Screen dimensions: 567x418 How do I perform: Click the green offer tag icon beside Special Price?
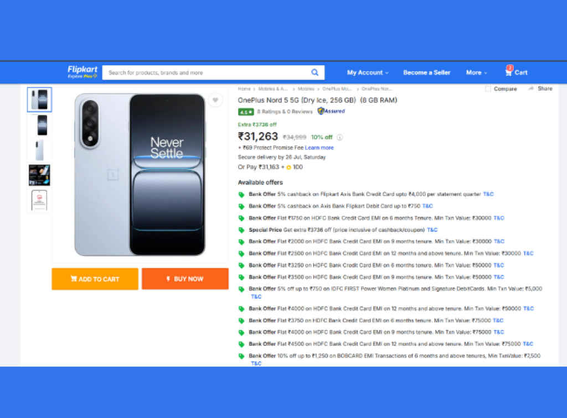pos(242,229)
